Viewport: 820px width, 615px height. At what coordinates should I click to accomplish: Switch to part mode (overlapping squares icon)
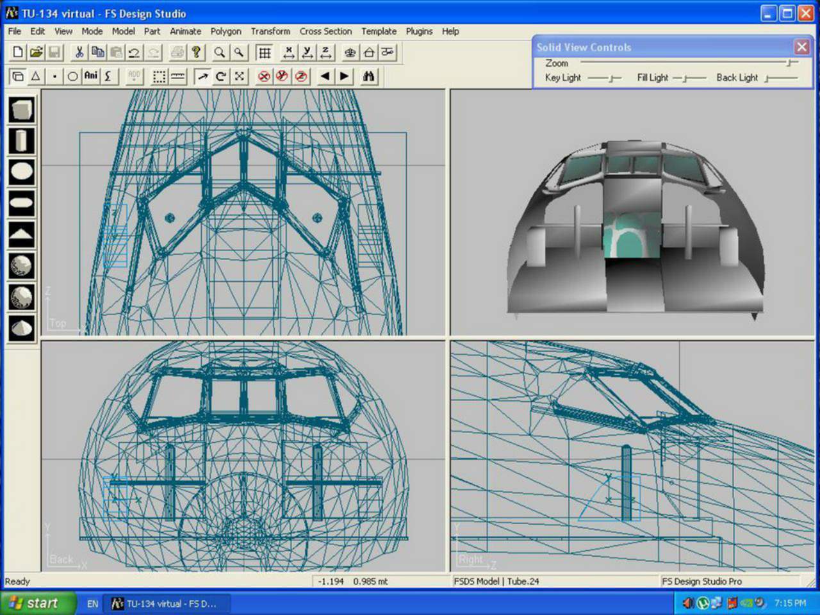[18, 76]
